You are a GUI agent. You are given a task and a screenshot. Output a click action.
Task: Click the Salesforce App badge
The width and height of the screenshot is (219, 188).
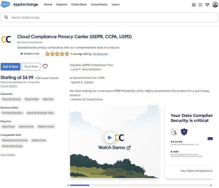tap(30, 54)
